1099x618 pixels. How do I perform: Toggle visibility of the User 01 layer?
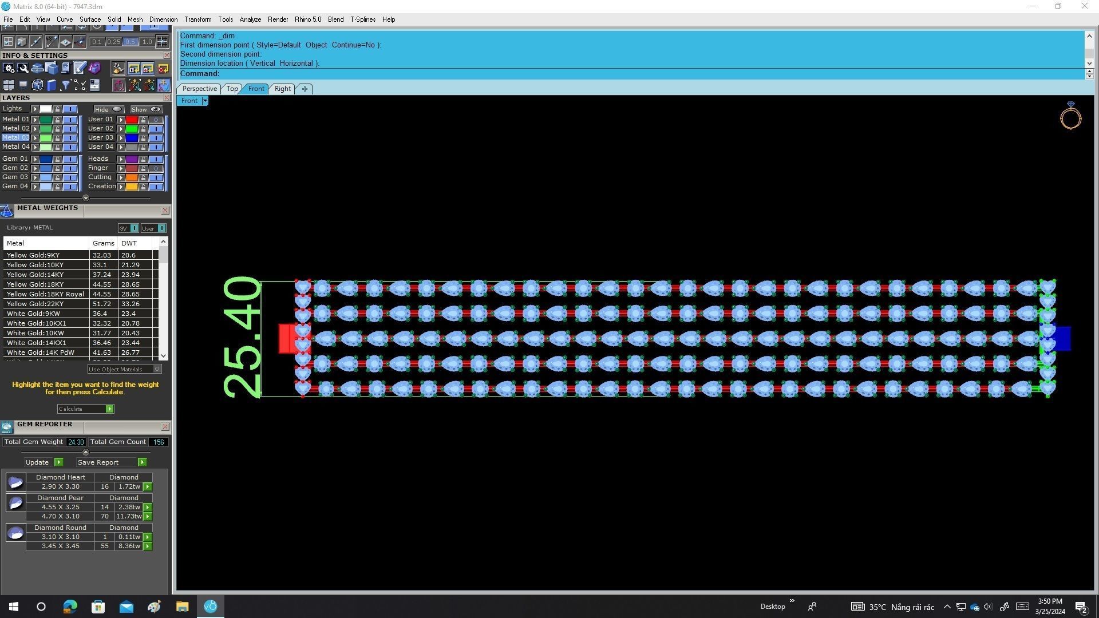click(x=156, y=120)
